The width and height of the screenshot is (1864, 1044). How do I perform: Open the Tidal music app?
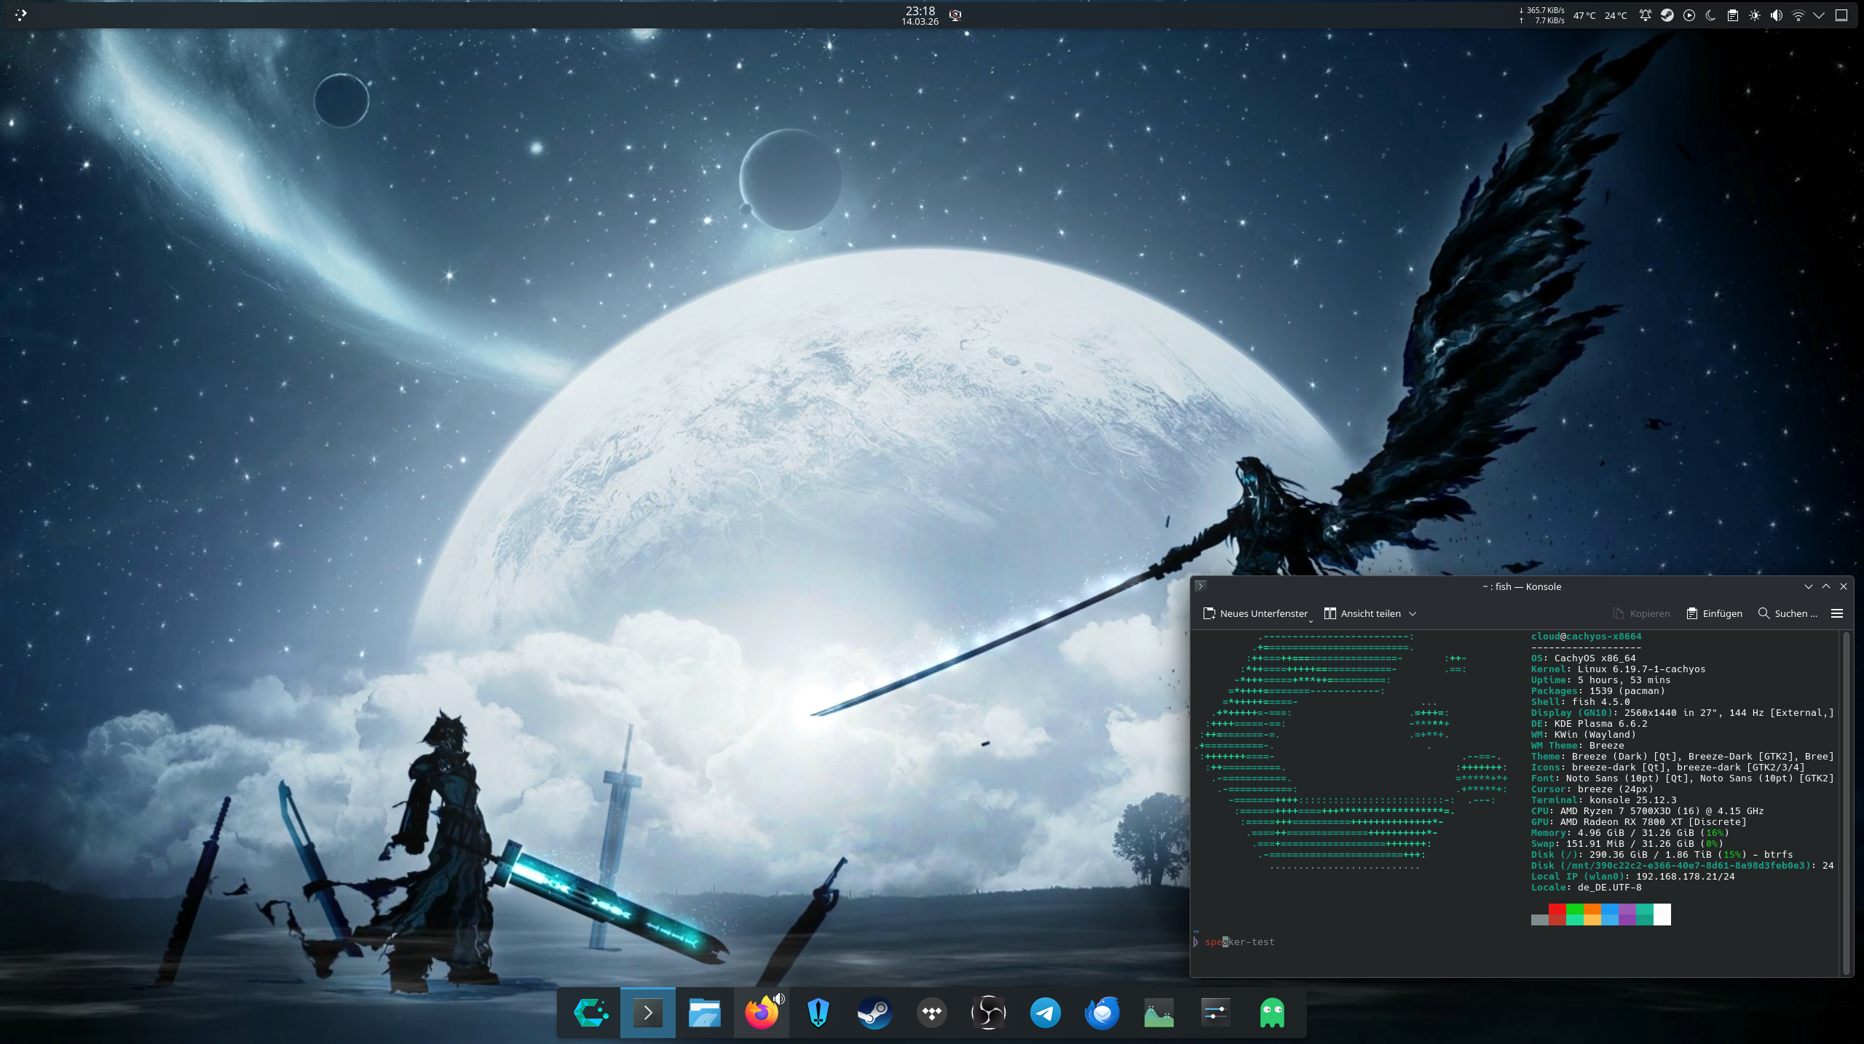(931, 1013)
